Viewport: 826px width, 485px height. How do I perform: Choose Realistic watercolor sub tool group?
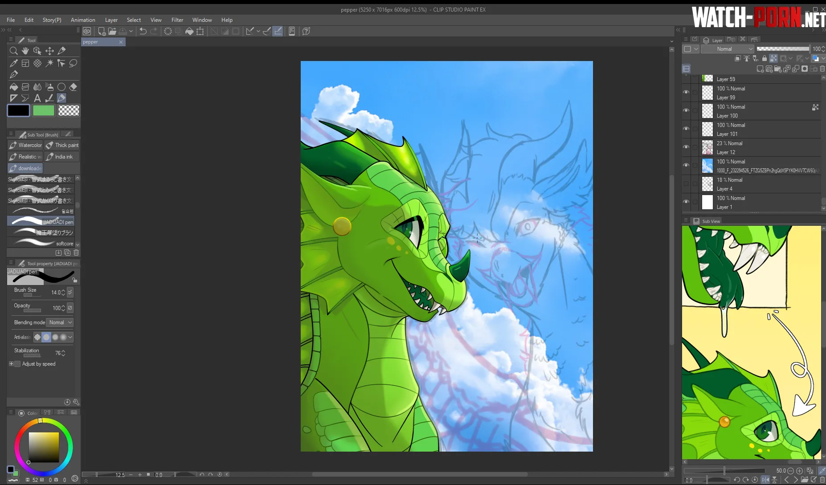(25, 157)
